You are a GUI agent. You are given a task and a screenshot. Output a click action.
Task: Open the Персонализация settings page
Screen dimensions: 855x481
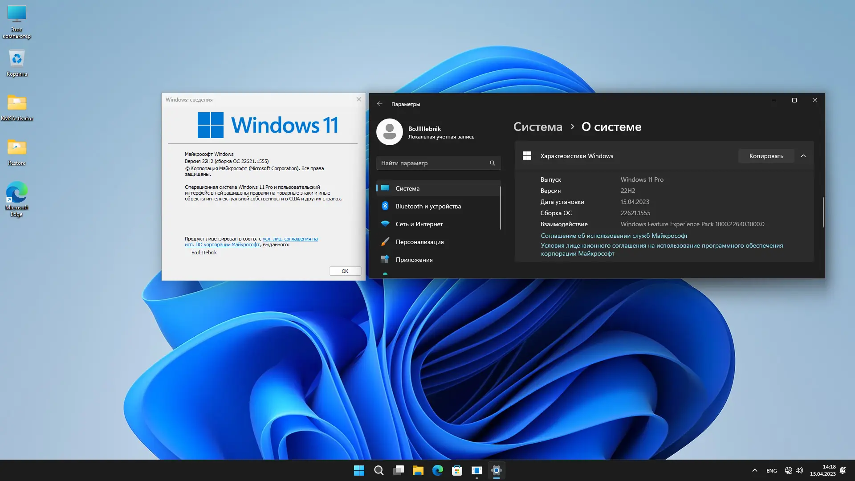point(419,242)
